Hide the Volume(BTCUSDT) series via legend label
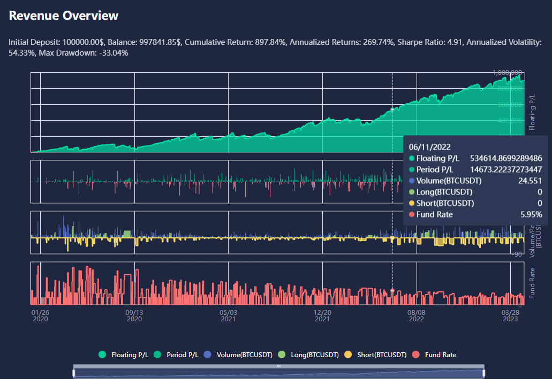Viewport: 552px width, 379px height. 245,355
